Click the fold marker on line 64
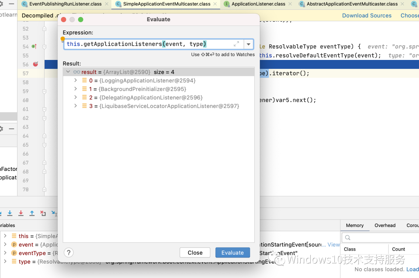The image size is (419, 278). (x=44, y=136)
